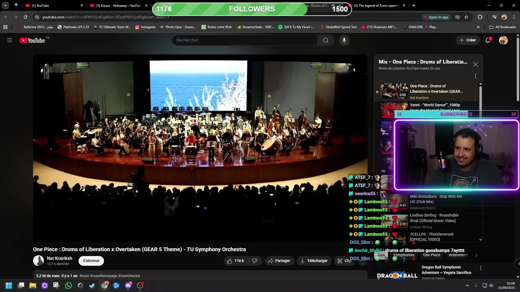Expand bookmarks overflow chevron
520x292 pixels.
point(478,27)
